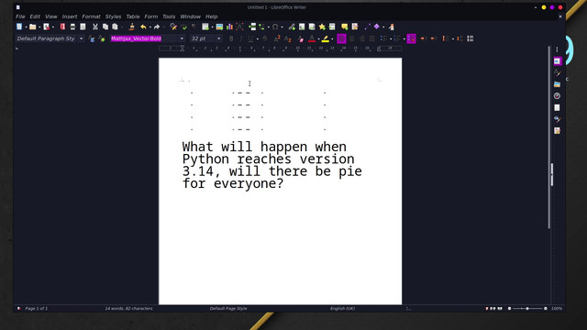This screenshot has width=587, height=330.
Task: Click the Insert Special Character omega icon
Action: click(x=275, y=27)
